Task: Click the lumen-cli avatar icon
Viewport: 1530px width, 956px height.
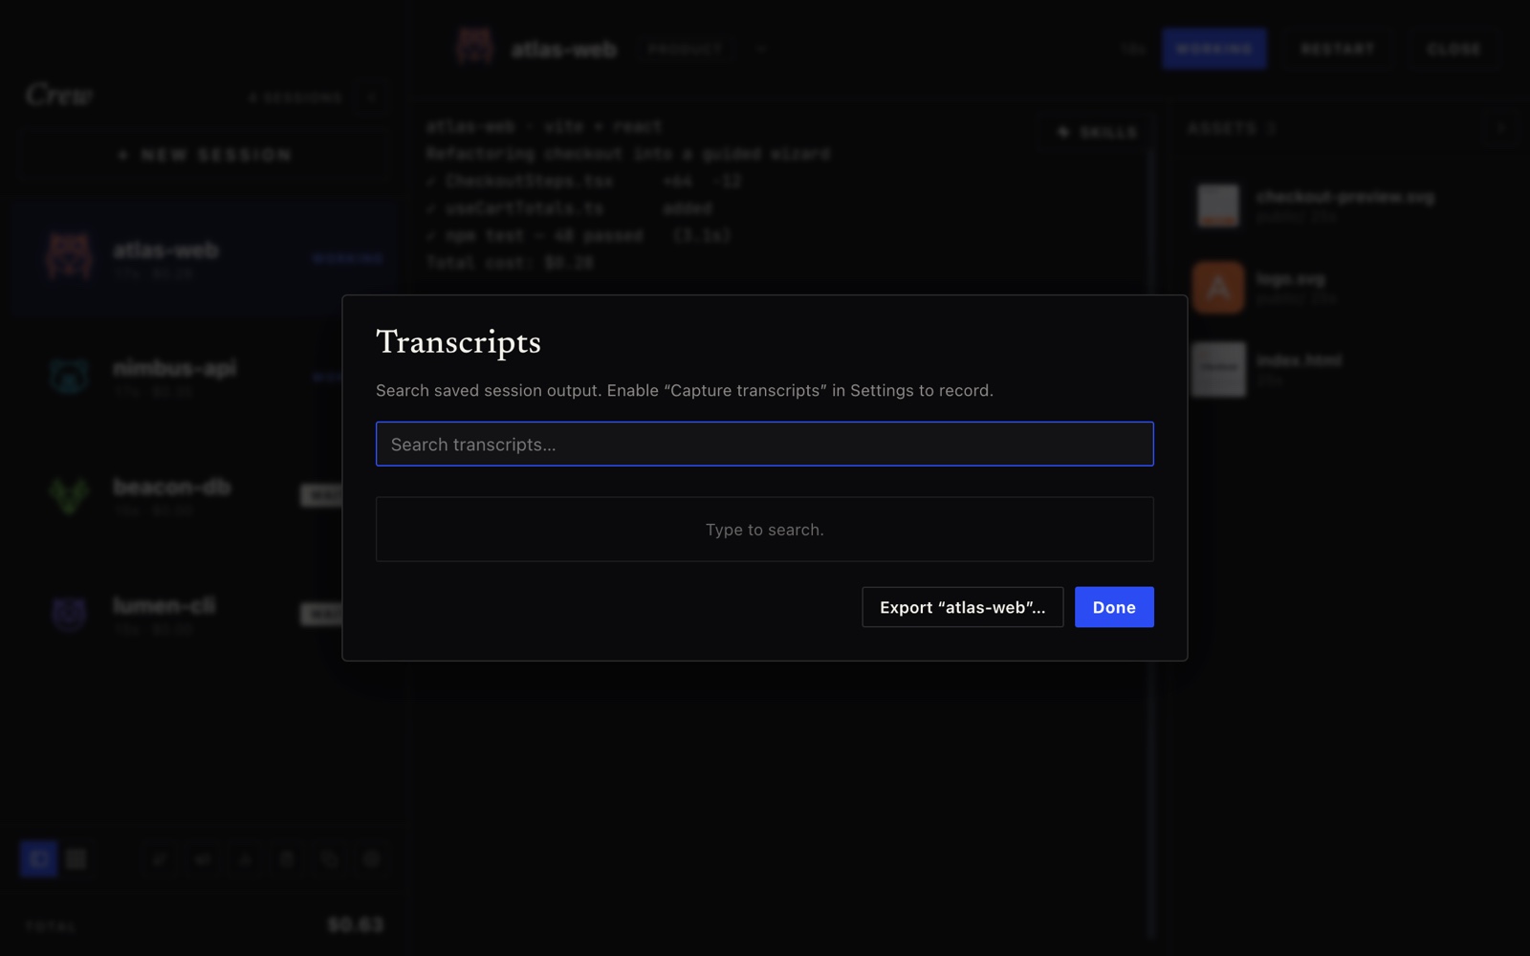Action: [69, 613]
